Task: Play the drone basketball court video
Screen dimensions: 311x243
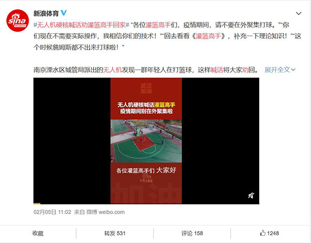Action: click(x=146, y=141)
